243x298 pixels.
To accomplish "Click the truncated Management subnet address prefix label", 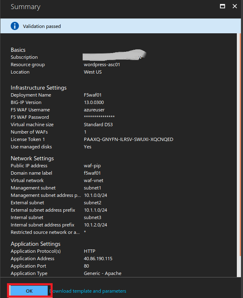I will coord(46,195).
